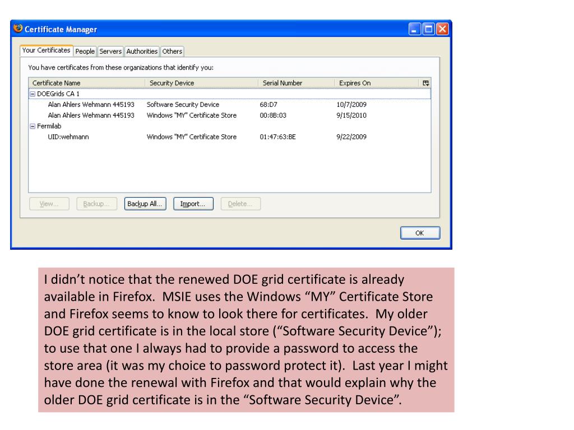Select the DOEGrids CA 1 tree row
The height and width of the screenshot is (430, 574).
(x=229, y=94)
